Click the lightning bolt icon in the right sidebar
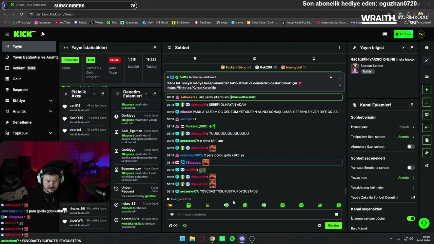The height and width of the screenshot is (244, 434). [x=427, y=89]
